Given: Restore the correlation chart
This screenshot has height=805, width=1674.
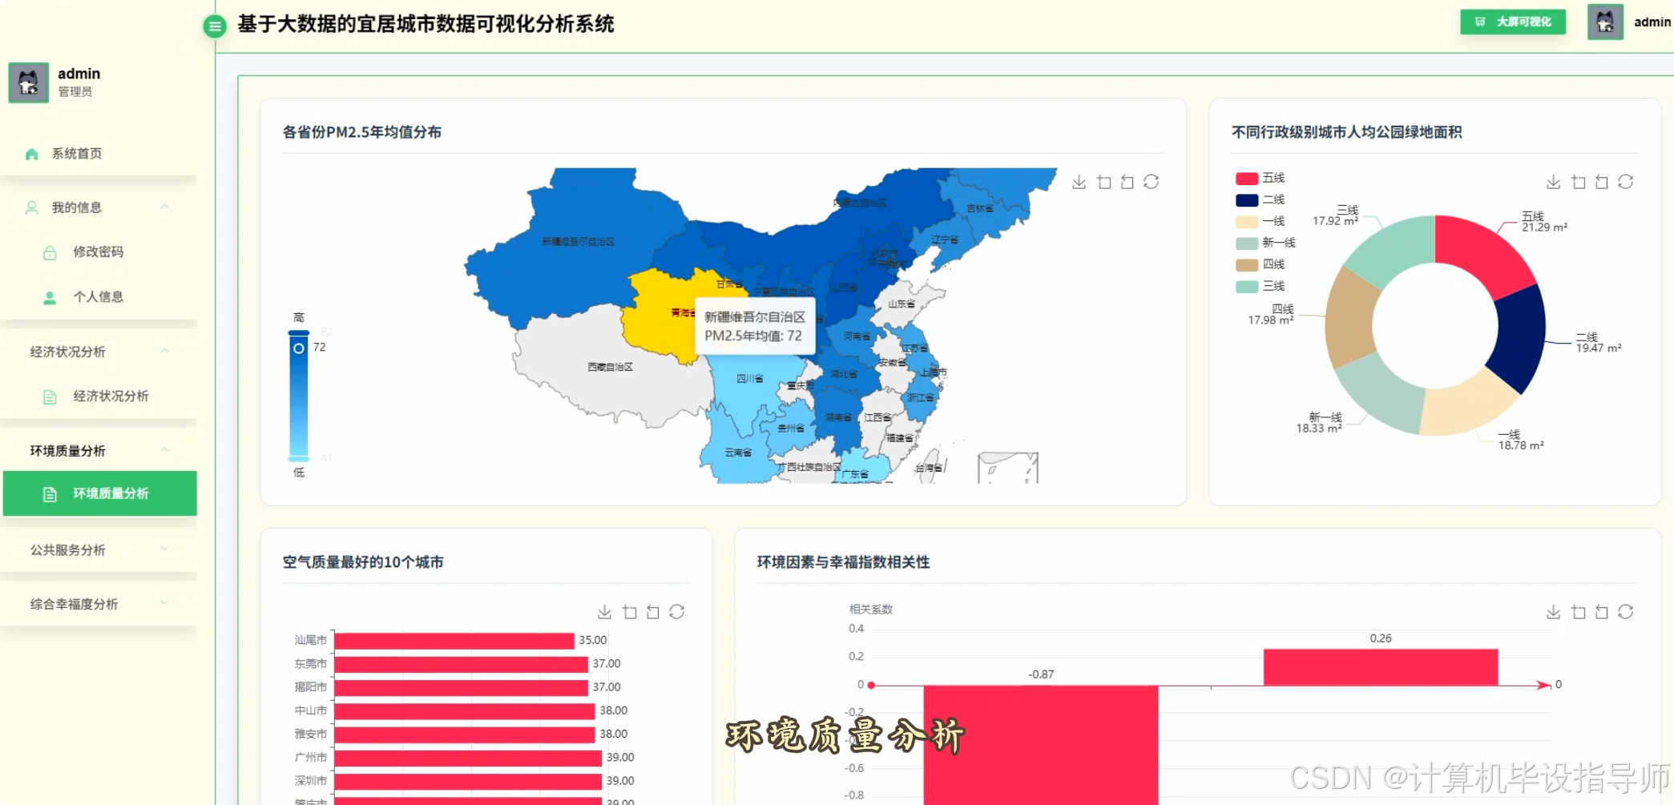Looking at the screenshot, I should pos(1626,612).
